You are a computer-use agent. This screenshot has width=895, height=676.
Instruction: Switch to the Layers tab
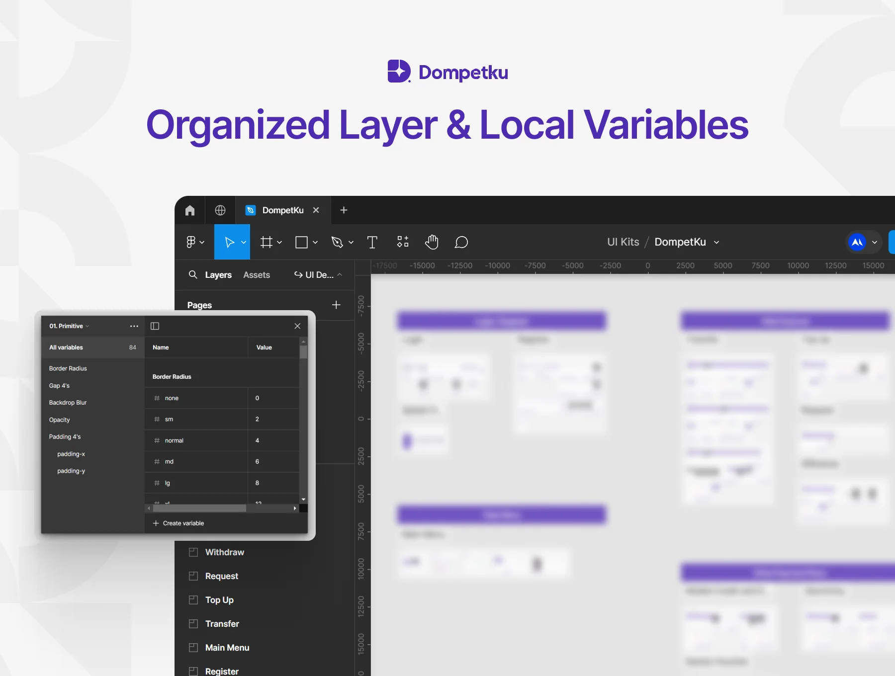pyautogui.click(x=218, y=275)
